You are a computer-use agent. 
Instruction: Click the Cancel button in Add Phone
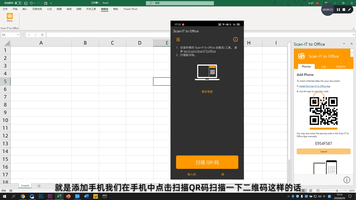point(323,151)
